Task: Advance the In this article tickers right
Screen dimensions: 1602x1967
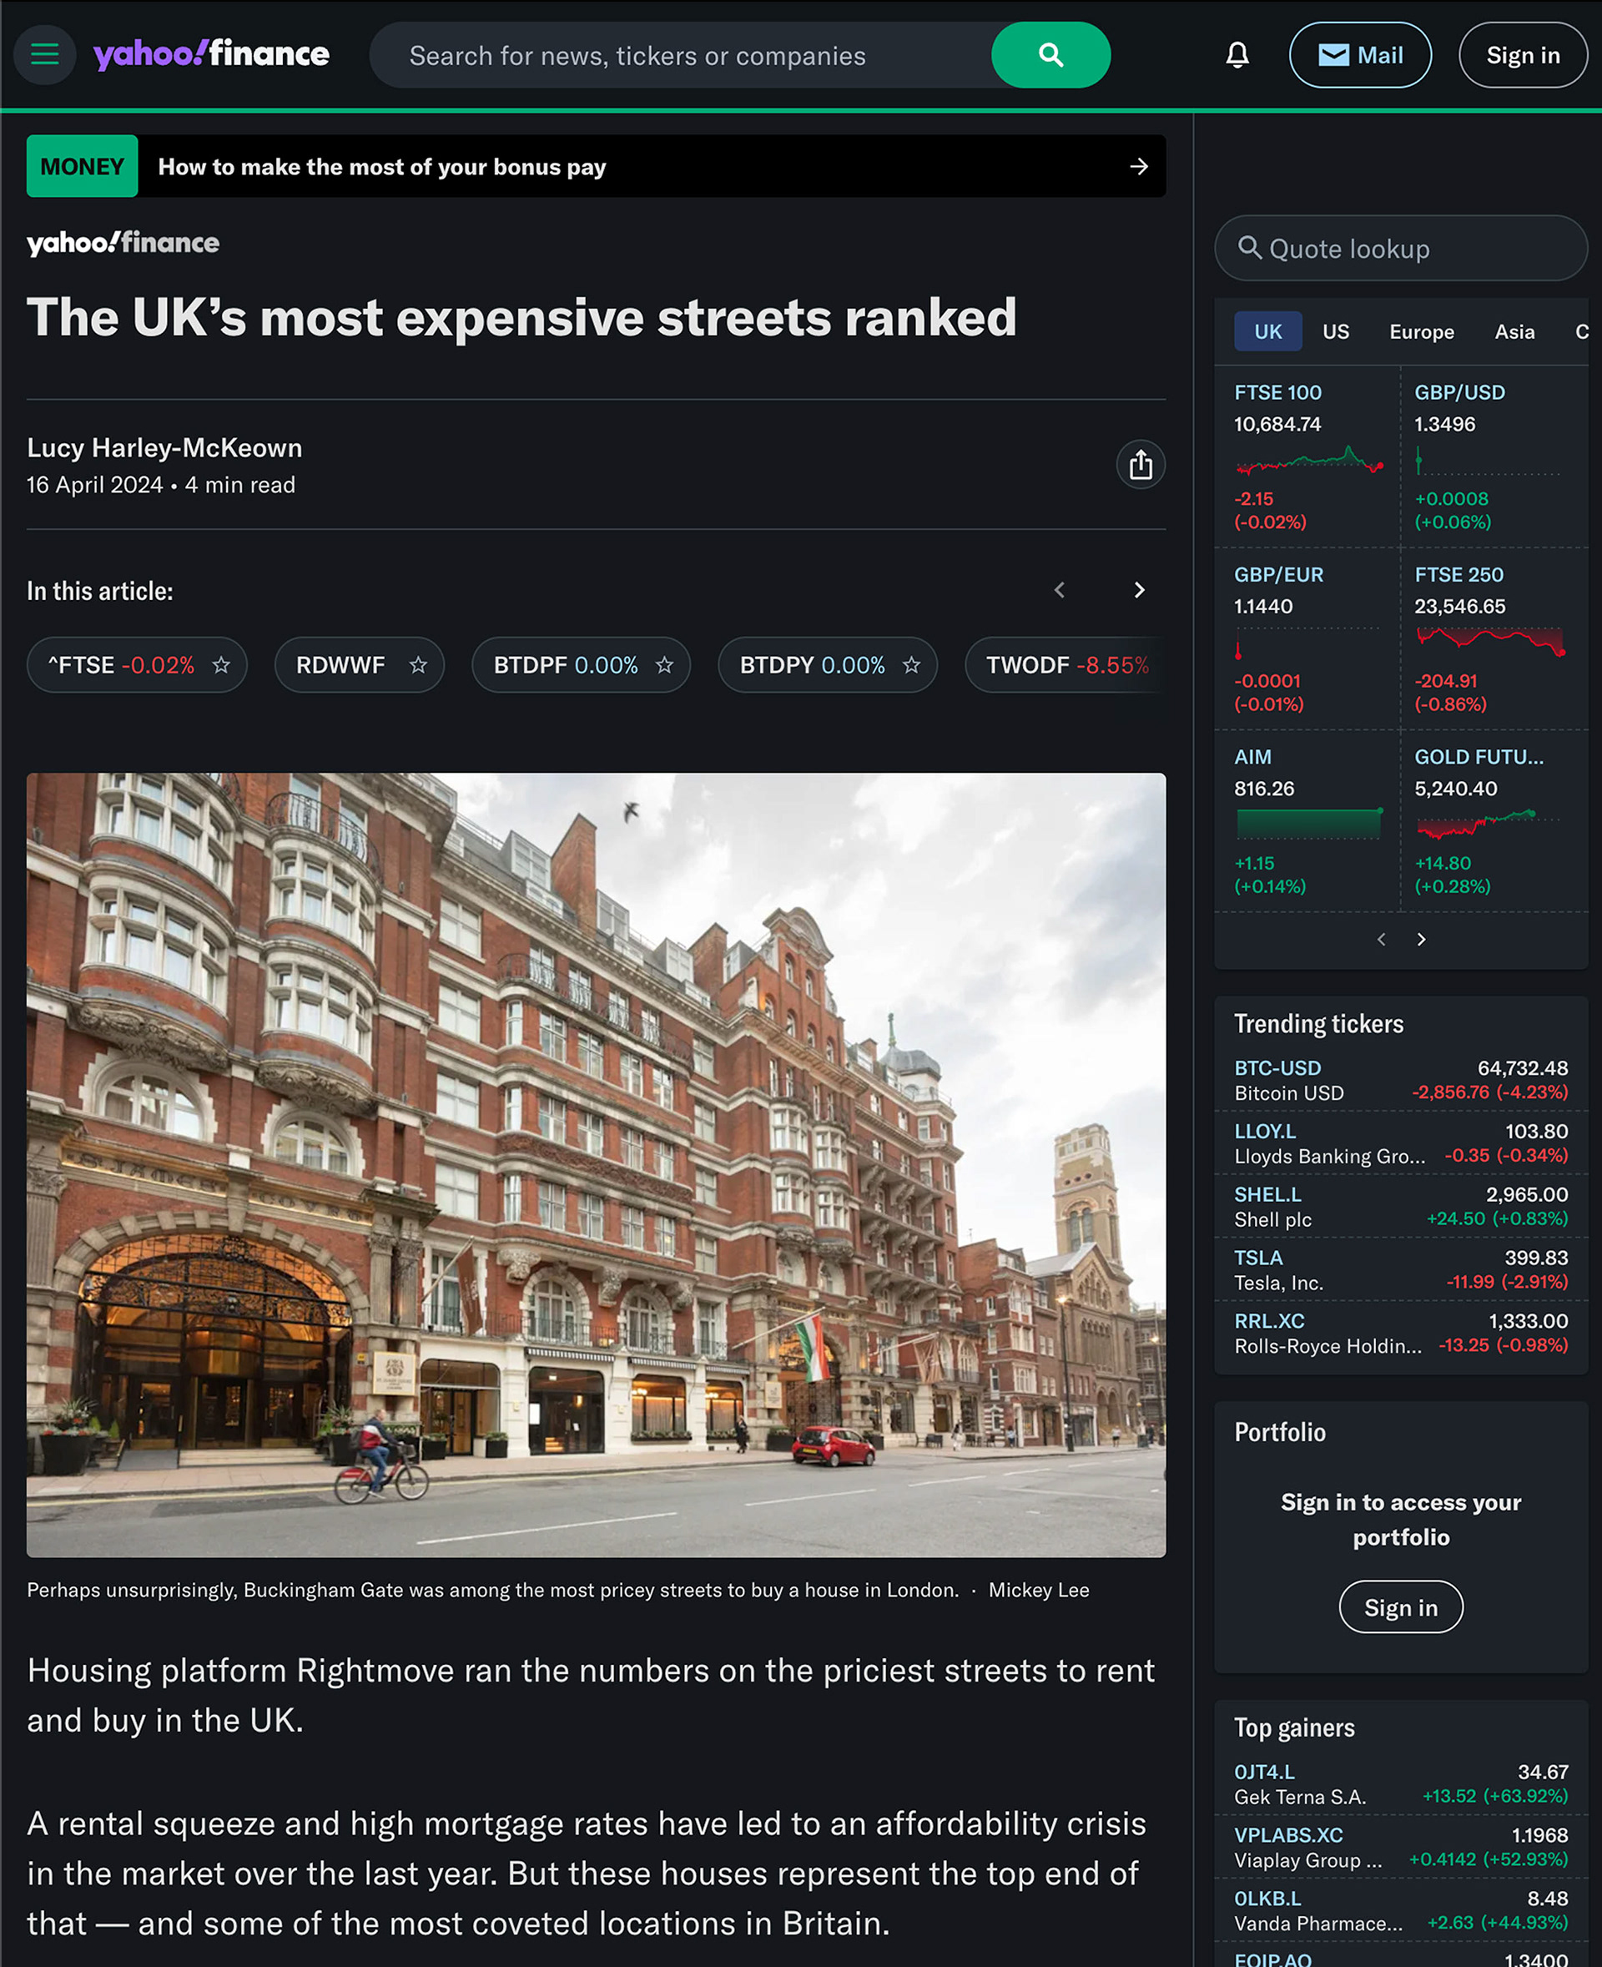Action: pos(1139,590)
